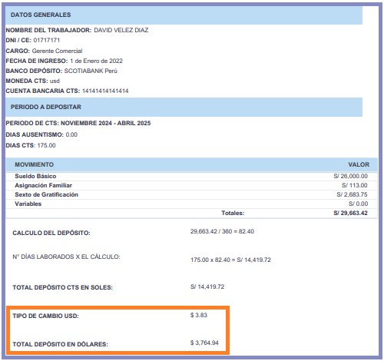
Task: Select the SCOTIABANK Perú bank name
Action: tap(91, 71)
